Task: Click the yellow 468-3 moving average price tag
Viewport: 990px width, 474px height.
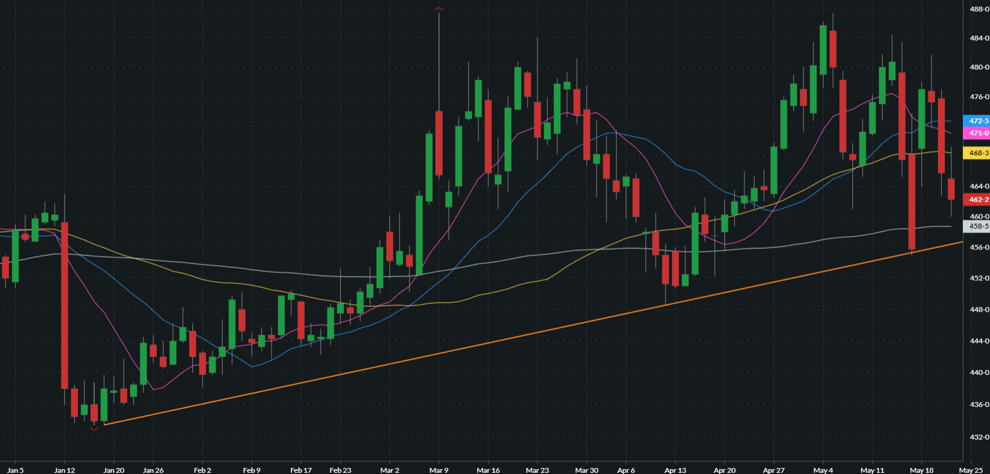Action: point(977,153)
